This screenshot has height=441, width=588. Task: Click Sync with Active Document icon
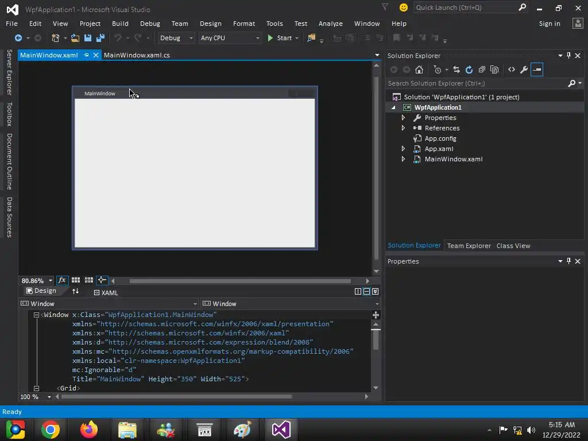(457, 69)
